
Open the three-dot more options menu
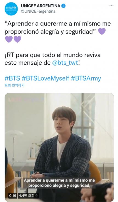tap(111, 6)
